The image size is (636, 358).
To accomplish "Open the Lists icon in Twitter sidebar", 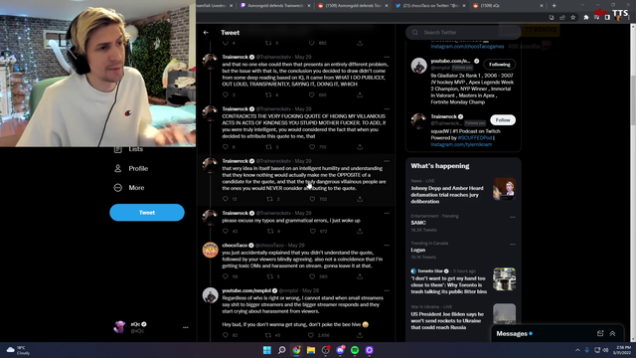I will pyautogui.click(x=117, y=149).
